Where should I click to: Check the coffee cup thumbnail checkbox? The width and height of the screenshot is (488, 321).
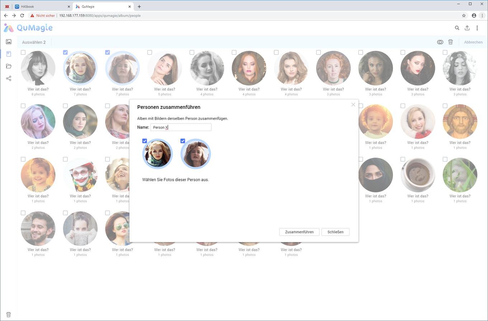click(403, 159)
